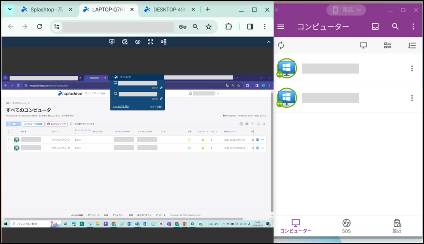Tick the select-all checkbox in table header
Image resolution: width=424 pixels, height=244 pixels.
[x=10, y=132]
